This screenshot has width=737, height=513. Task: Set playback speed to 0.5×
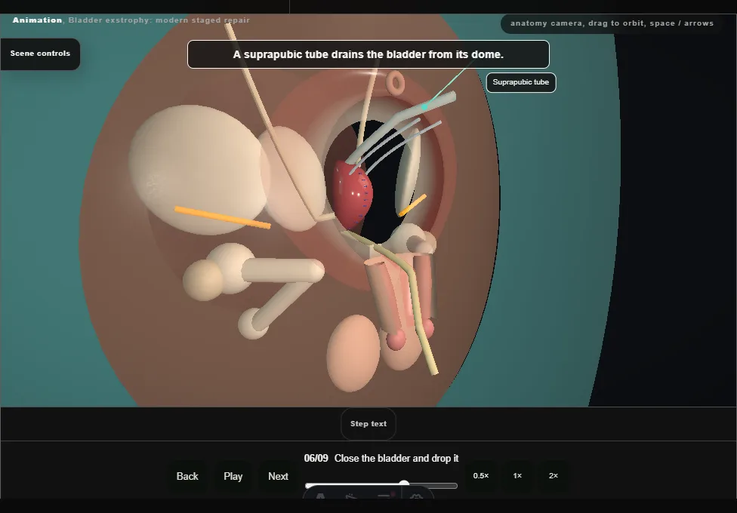click(481, 476)
